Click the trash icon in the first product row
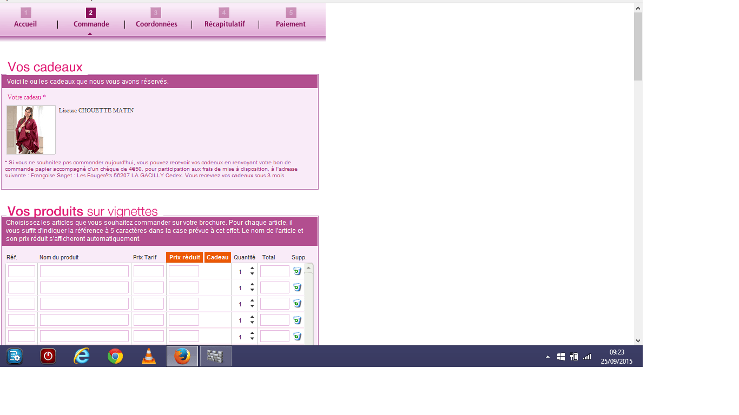Viewport: 739px width, 415px height. point(297,271)
